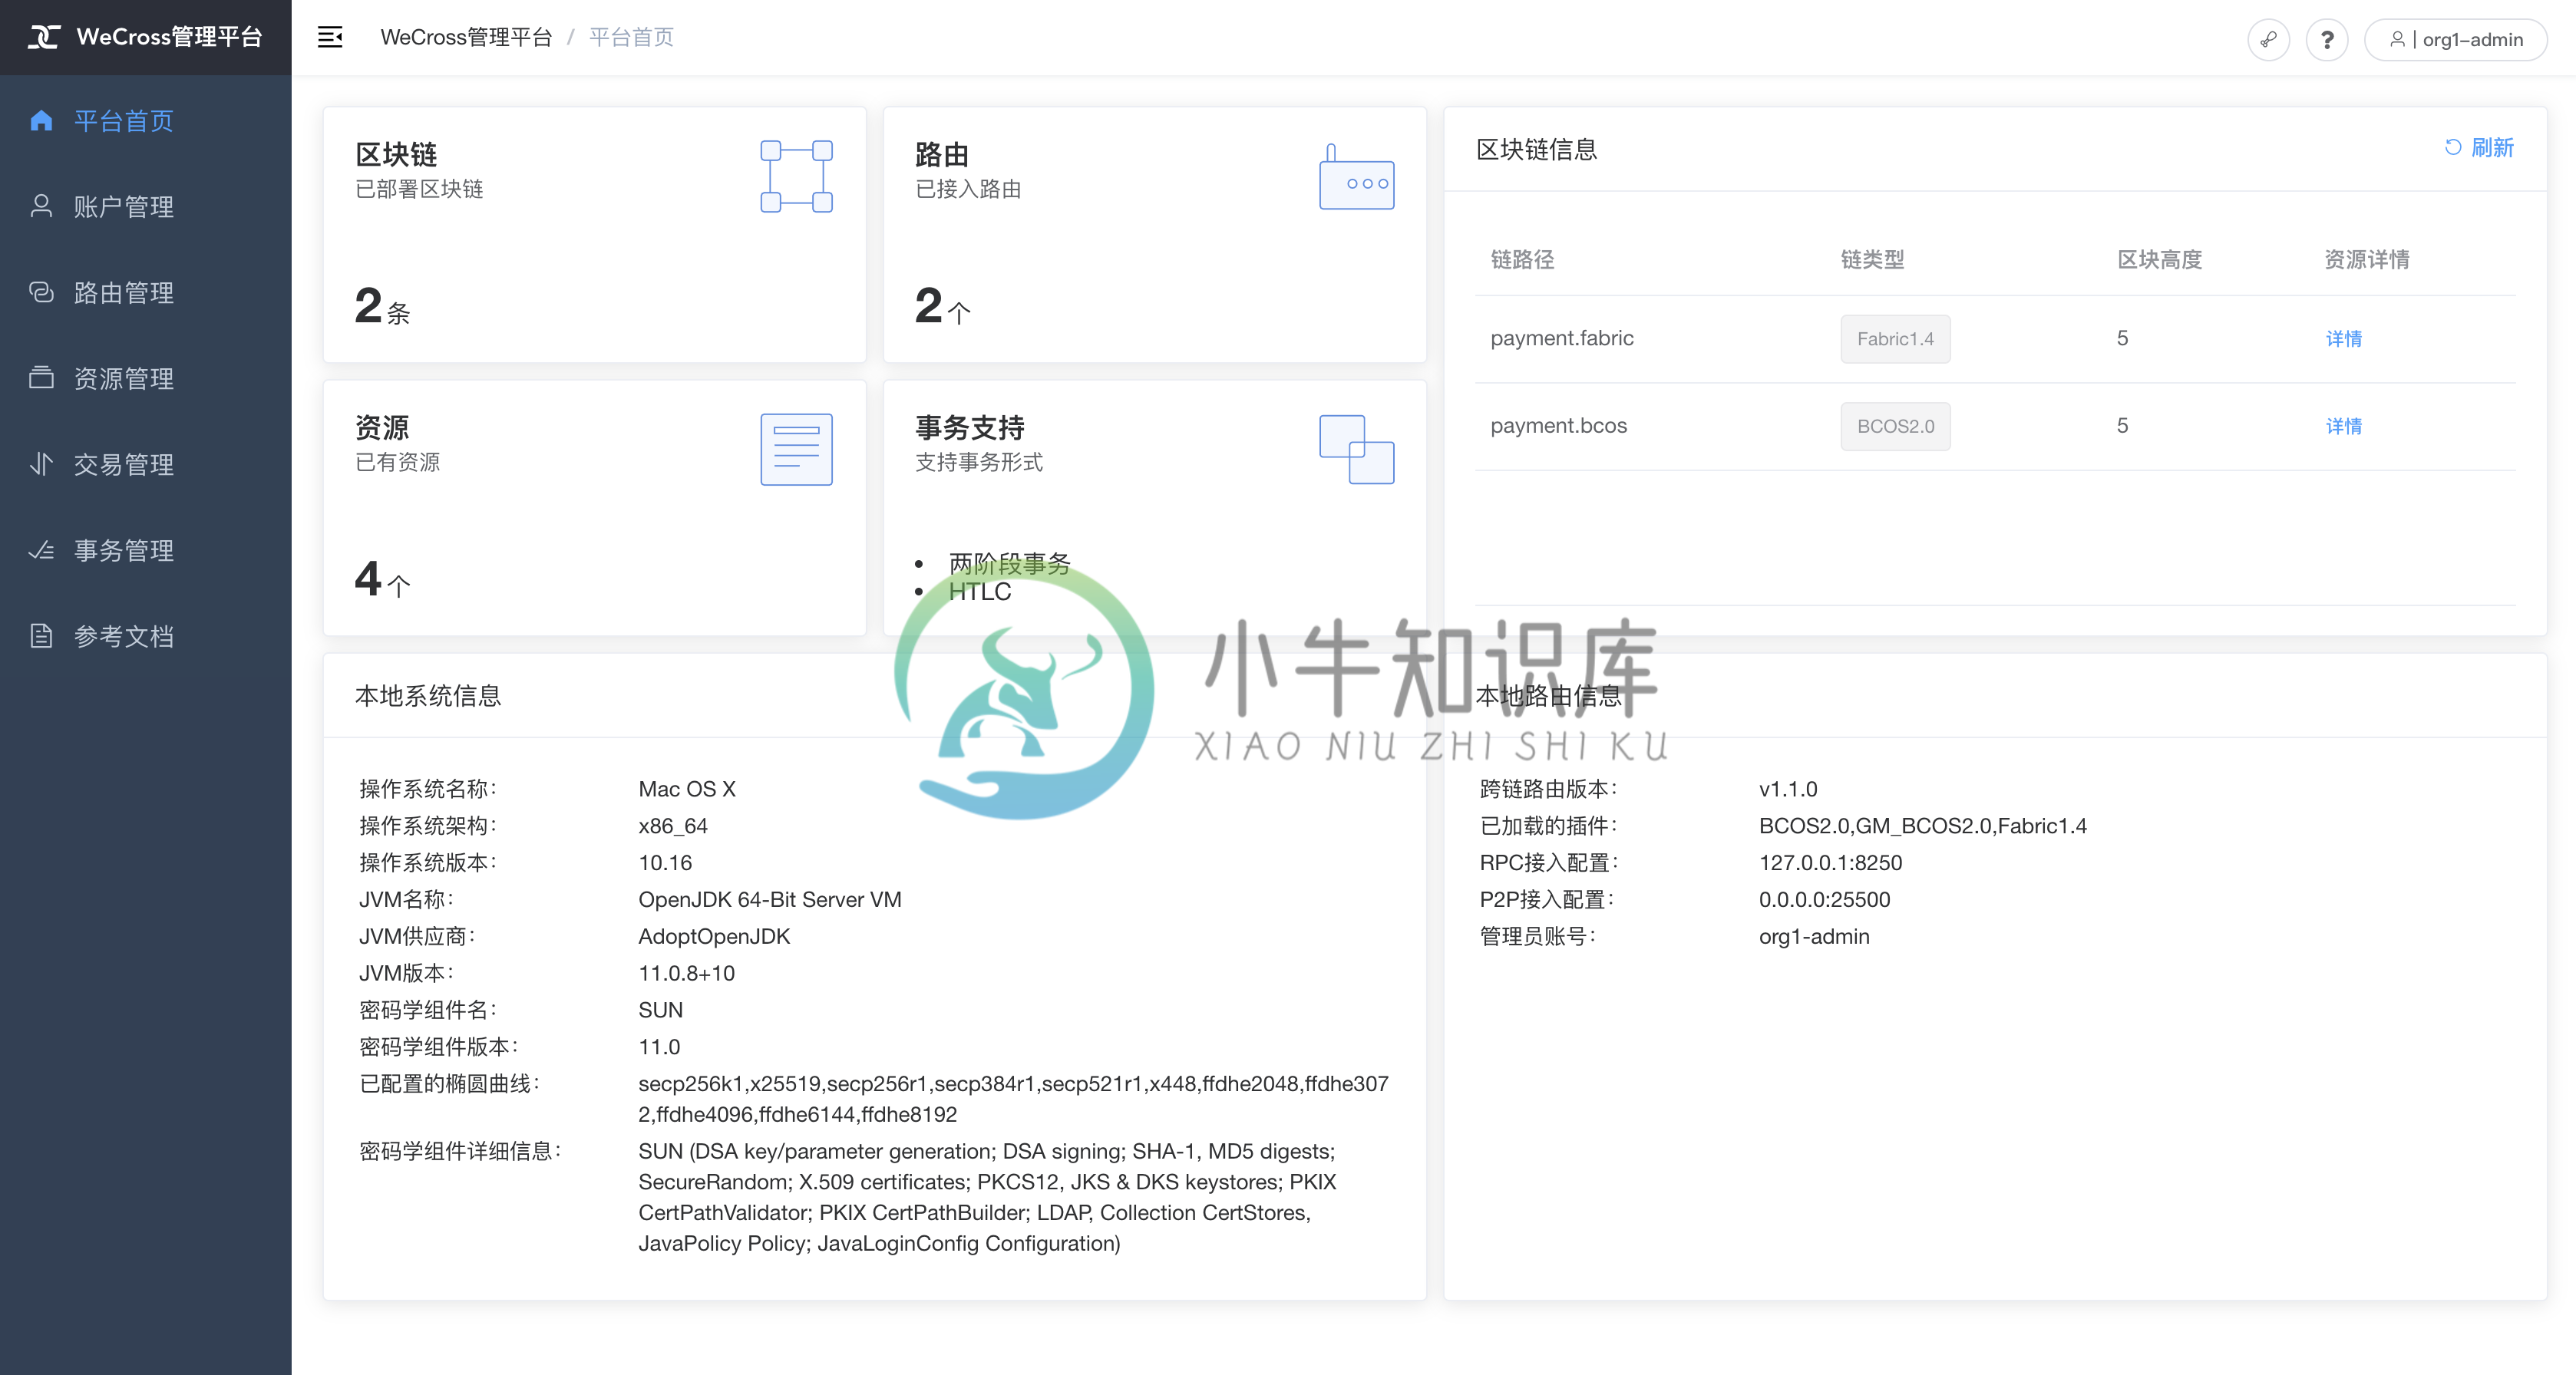The image size is (2576, 1375).
Task: Click the 区块链 card title
Action: (x=396, y=155)
